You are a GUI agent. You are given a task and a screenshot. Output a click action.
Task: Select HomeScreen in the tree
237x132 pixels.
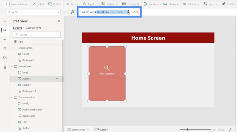tap(25, 66)
